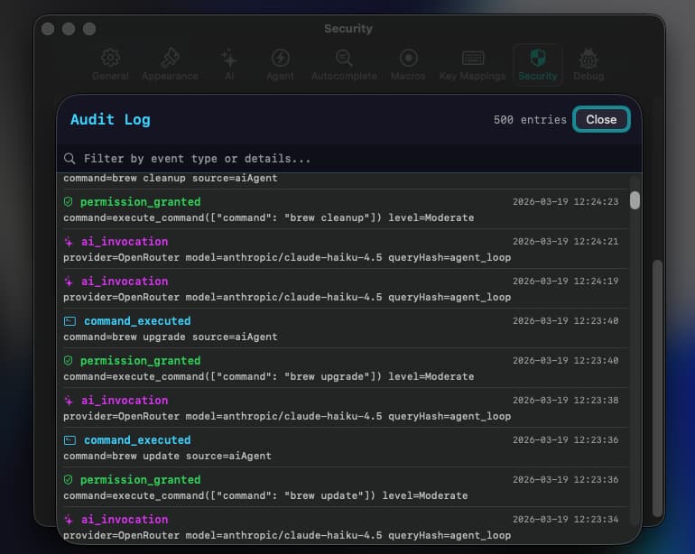Click sparkle icon of ai_invocation at 12:23:38
695x554 pixels.
click(69, 401)
